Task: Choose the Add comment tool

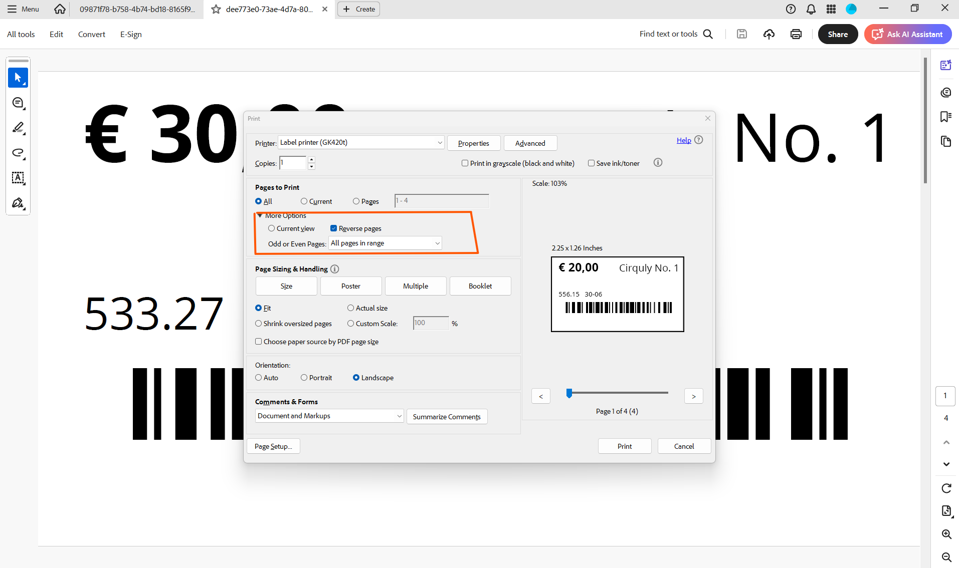Action: click(18, 103)
